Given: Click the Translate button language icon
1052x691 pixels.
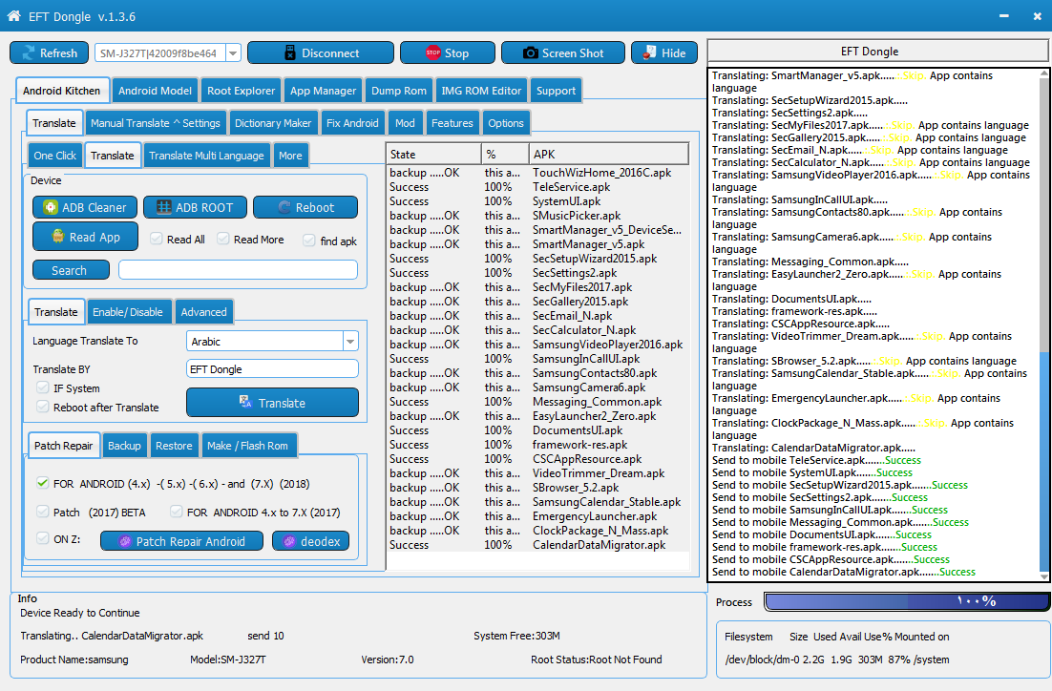Looking at the screenshot, I should [x=245, y=402].
